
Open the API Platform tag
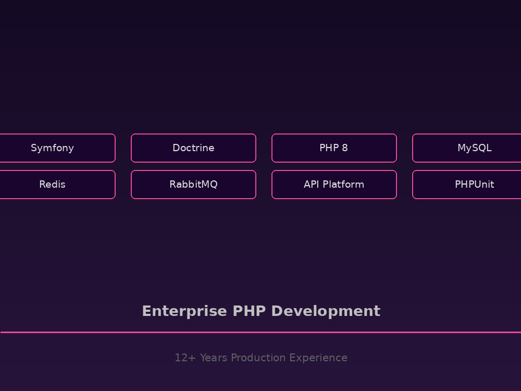click(x=334, y=185)
